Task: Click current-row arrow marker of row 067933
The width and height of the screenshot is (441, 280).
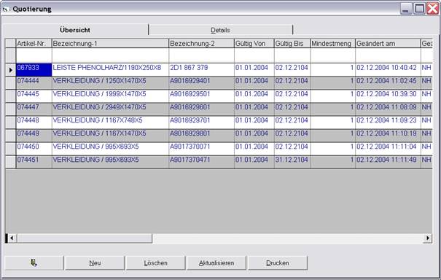Action: tap(10, 70)
